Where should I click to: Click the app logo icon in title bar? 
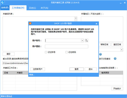pos(3,3)
